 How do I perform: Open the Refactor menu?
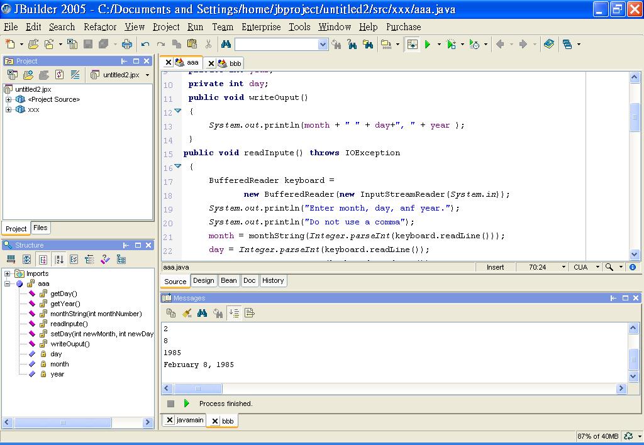tap(100, 26)
